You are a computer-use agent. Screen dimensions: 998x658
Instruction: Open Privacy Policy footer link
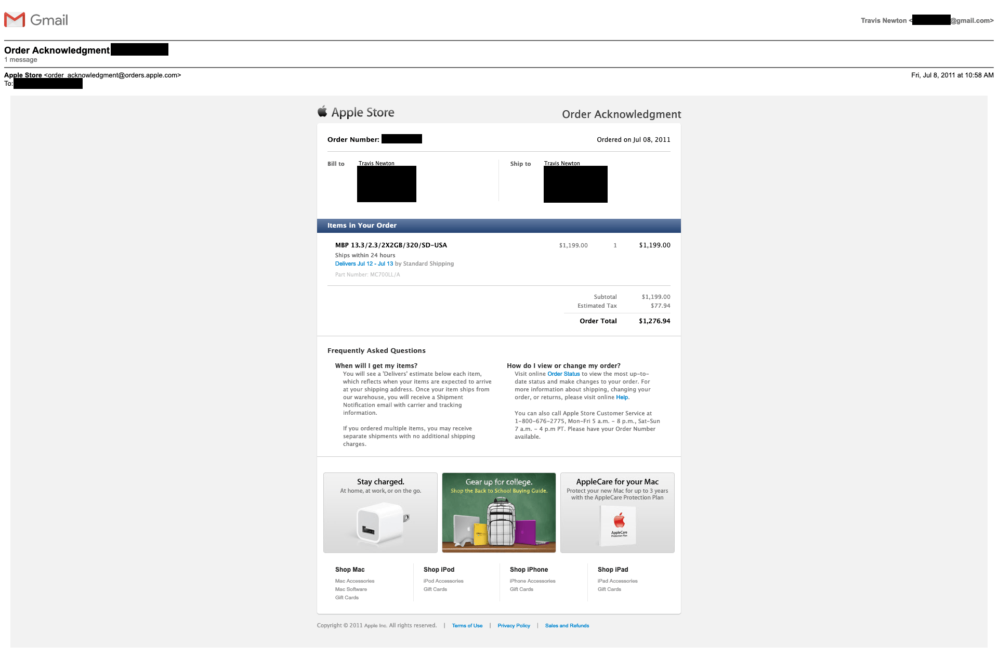click(x=514, y=626)
